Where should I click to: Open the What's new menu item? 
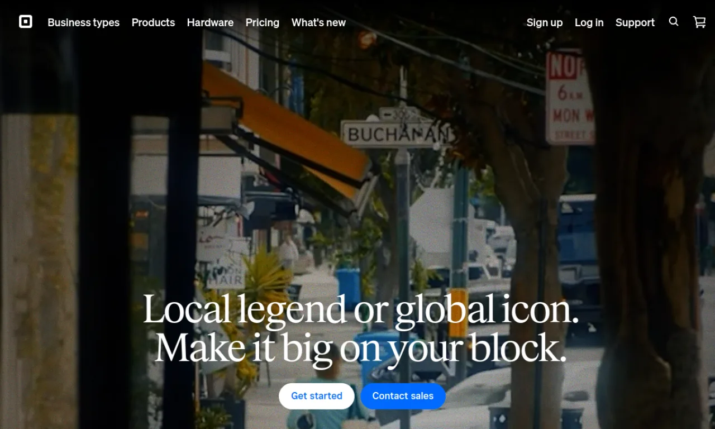point(318,22)
